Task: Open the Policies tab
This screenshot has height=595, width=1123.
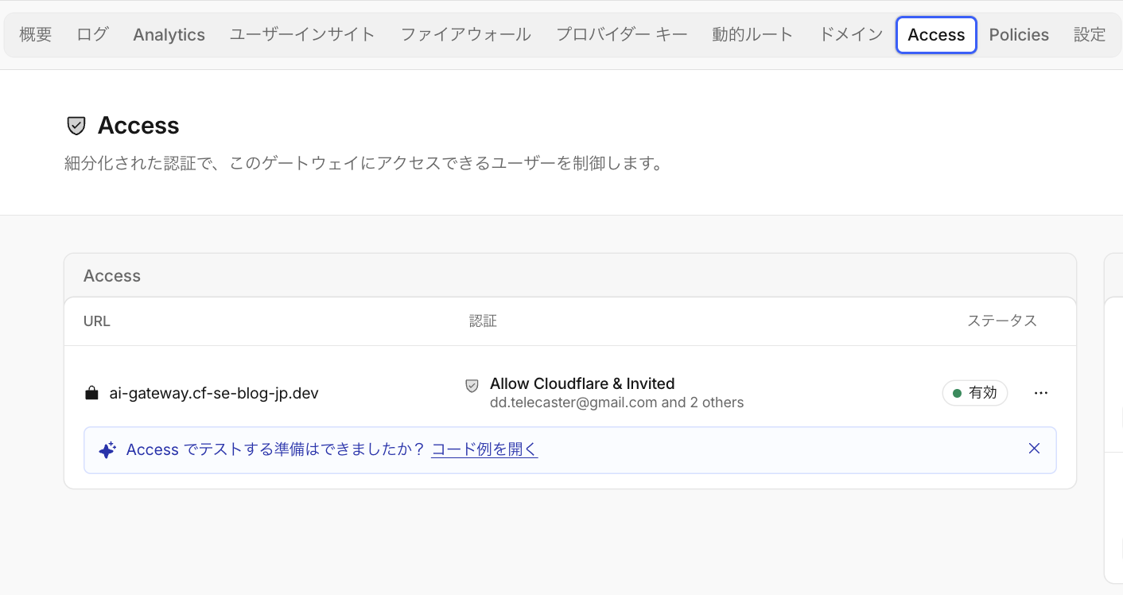Action: [x=1019, y=35]
